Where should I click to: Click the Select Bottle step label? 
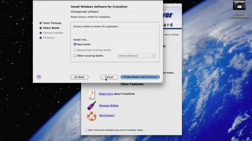51,28
